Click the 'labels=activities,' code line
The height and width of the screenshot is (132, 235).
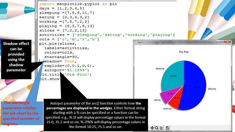67,48
